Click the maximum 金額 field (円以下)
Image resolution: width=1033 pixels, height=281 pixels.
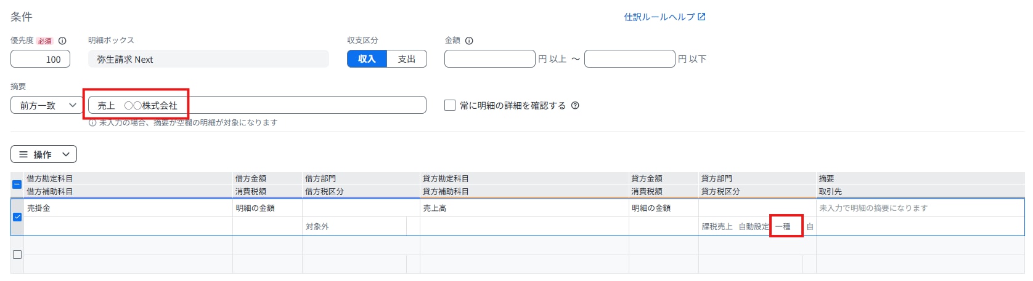[630, 59]
